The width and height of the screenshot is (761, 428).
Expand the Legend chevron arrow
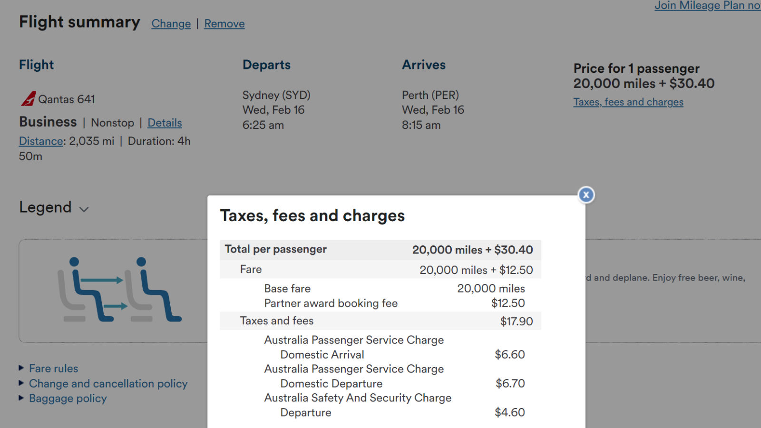pyautogui.click(x=84, y=209)
